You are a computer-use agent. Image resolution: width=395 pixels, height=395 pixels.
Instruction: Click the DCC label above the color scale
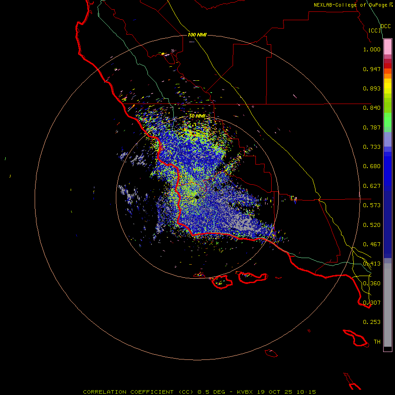point(385,26)
